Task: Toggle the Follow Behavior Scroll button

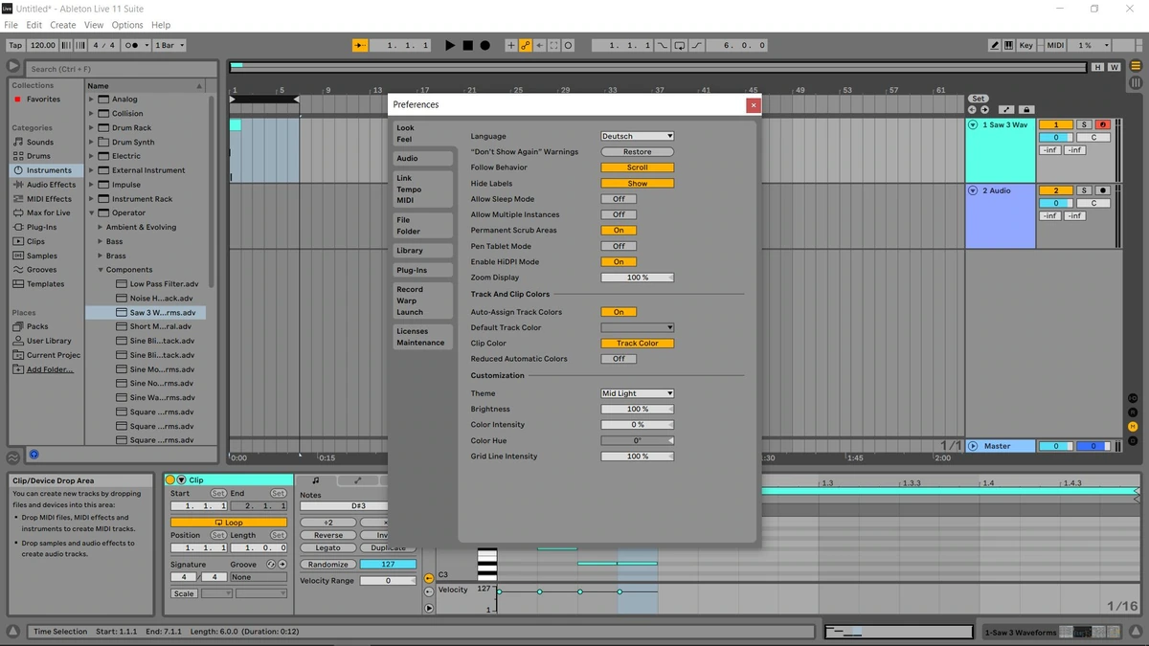Action: (638, 167)
